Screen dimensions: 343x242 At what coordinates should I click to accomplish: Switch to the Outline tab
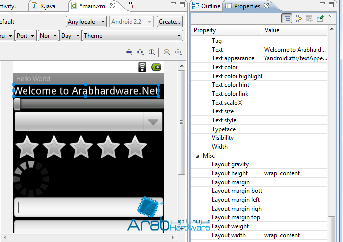pyautogui.click(x=206, y=6)
